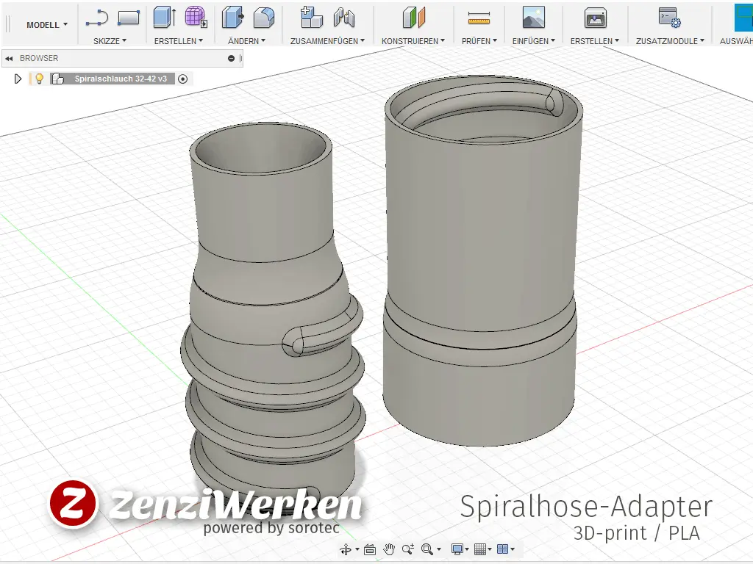Click the Scripts and Add-Ins icon
The image size is (753, 564).
(x=669, y=18)
